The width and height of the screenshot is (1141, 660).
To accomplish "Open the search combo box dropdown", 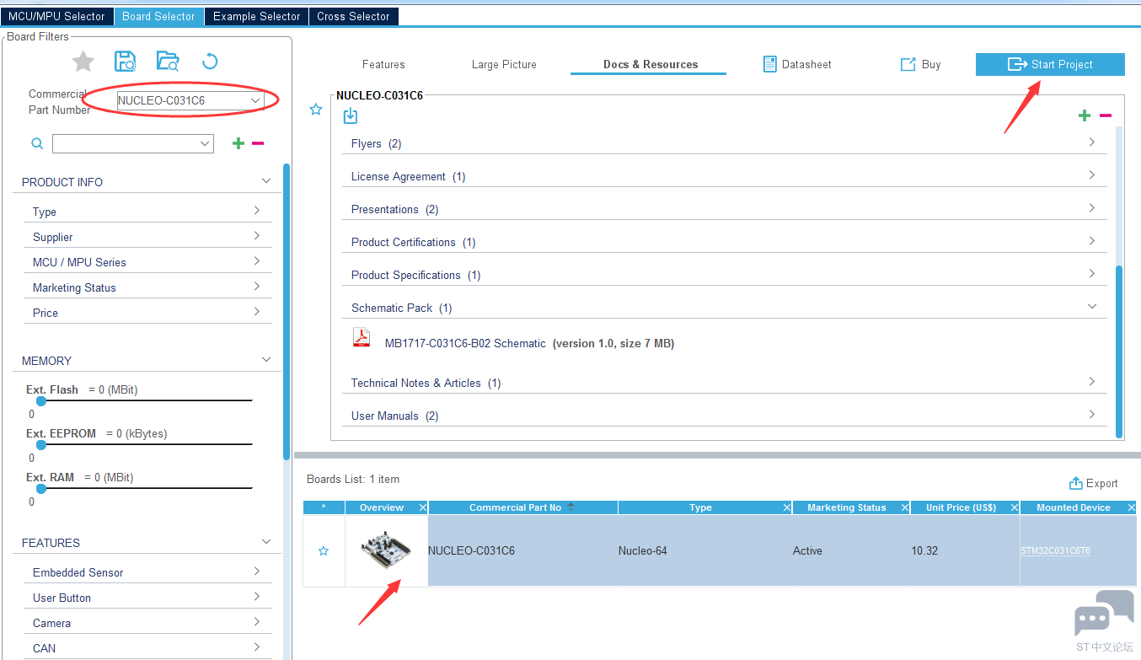I will [205, 144].
